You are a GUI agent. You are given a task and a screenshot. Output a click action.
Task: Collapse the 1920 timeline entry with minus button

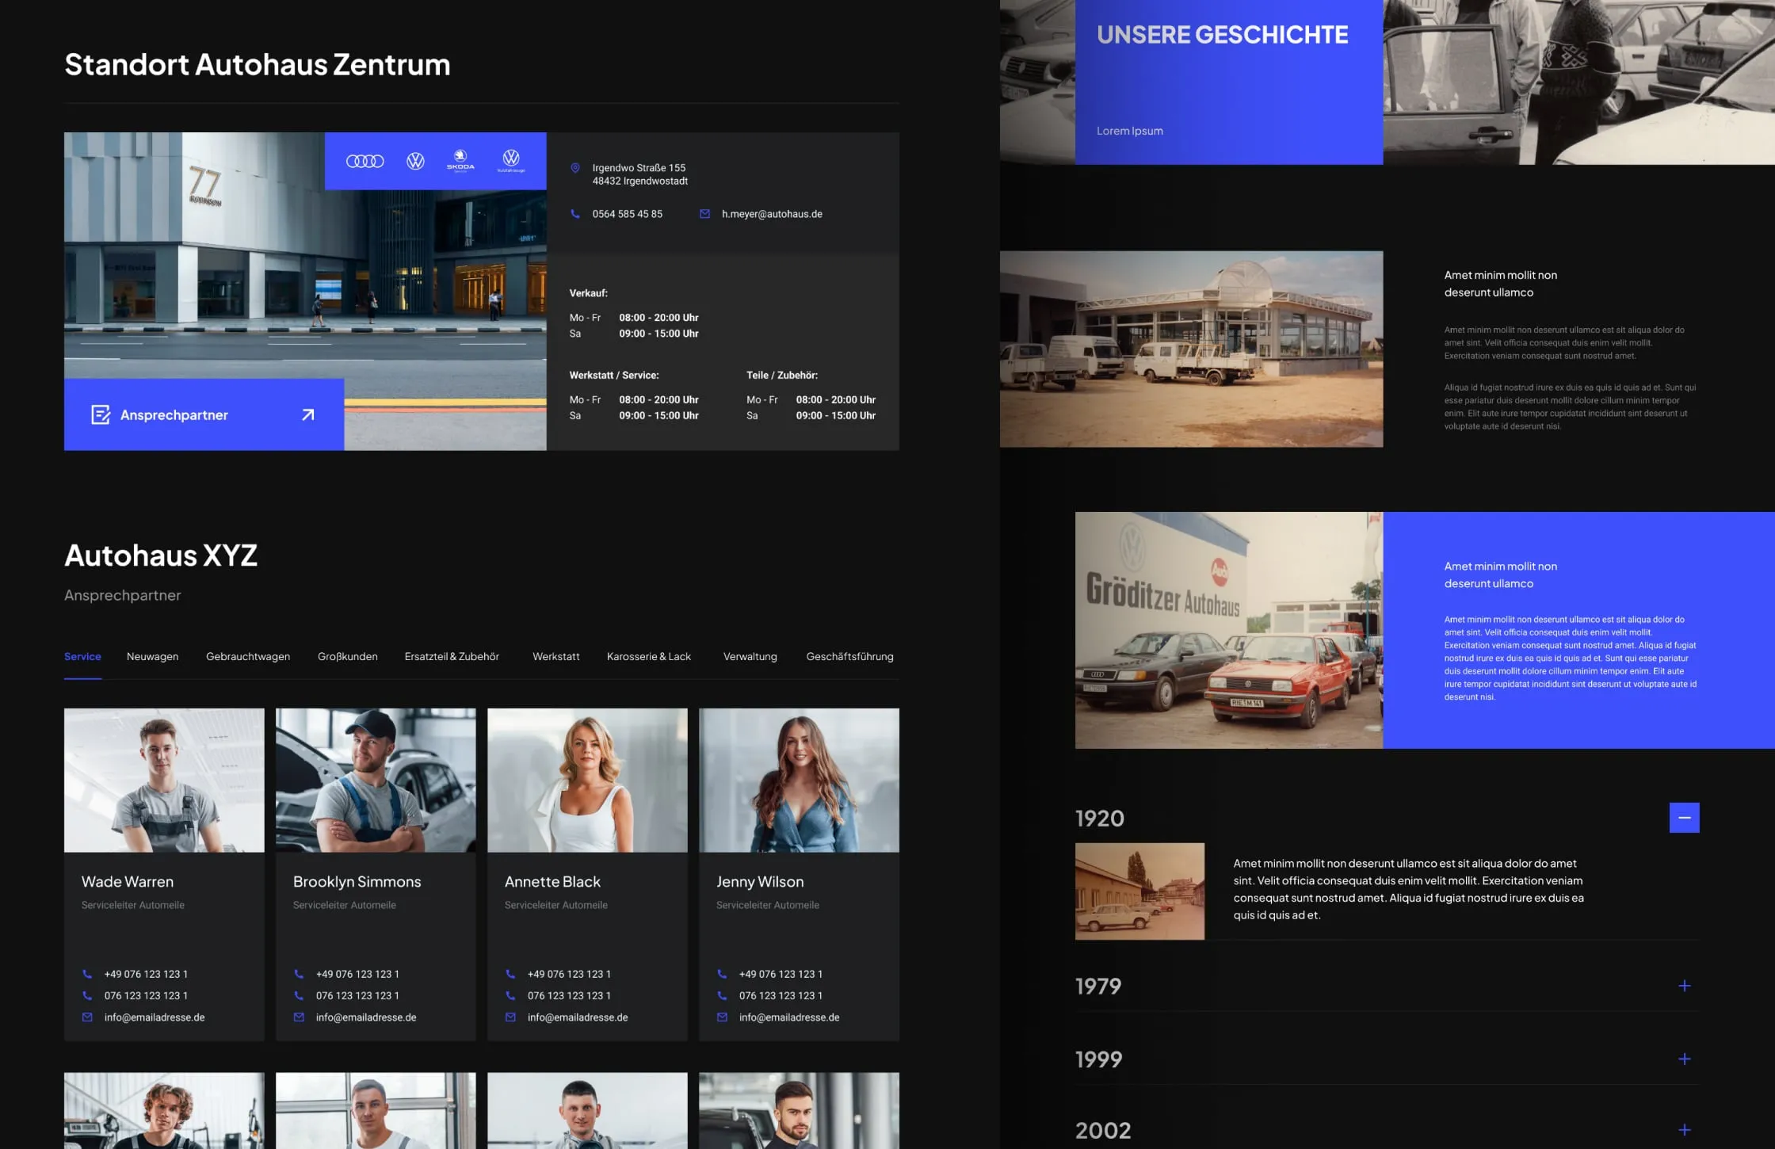[x=1685, y=818]
